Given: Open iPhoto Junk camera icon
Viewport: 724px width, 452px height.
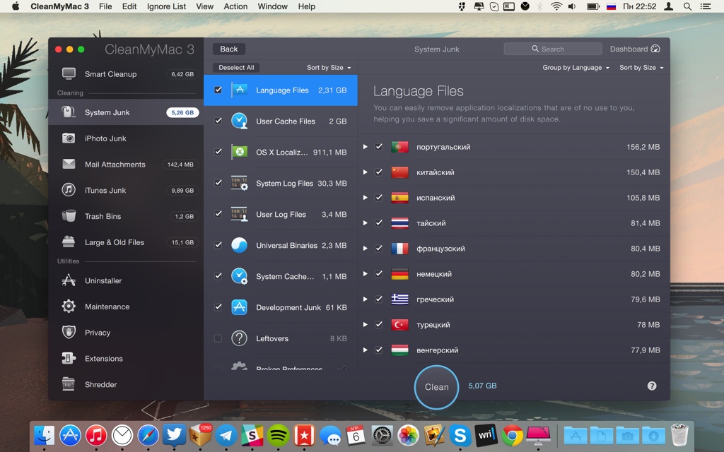Looking at the screenshot, I should 69,138.
